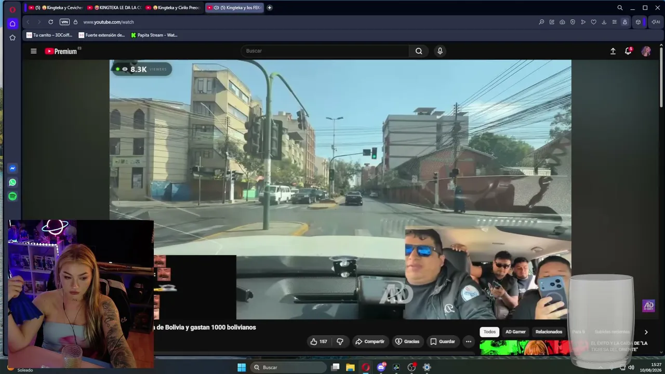Open 'Papita Stream' bookmark
Screen dimensions: 665x374
point(154,35)
